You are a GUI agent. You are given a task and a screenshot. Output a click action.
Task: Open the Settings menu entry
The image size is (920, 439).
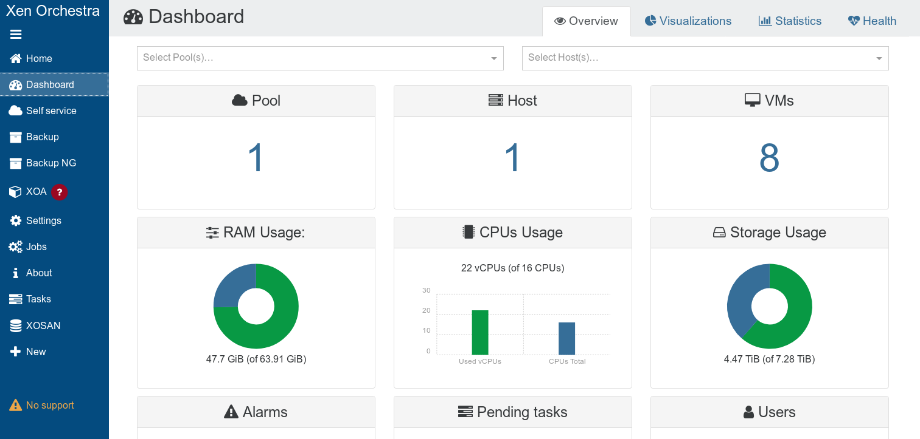(x=54, y=220)
